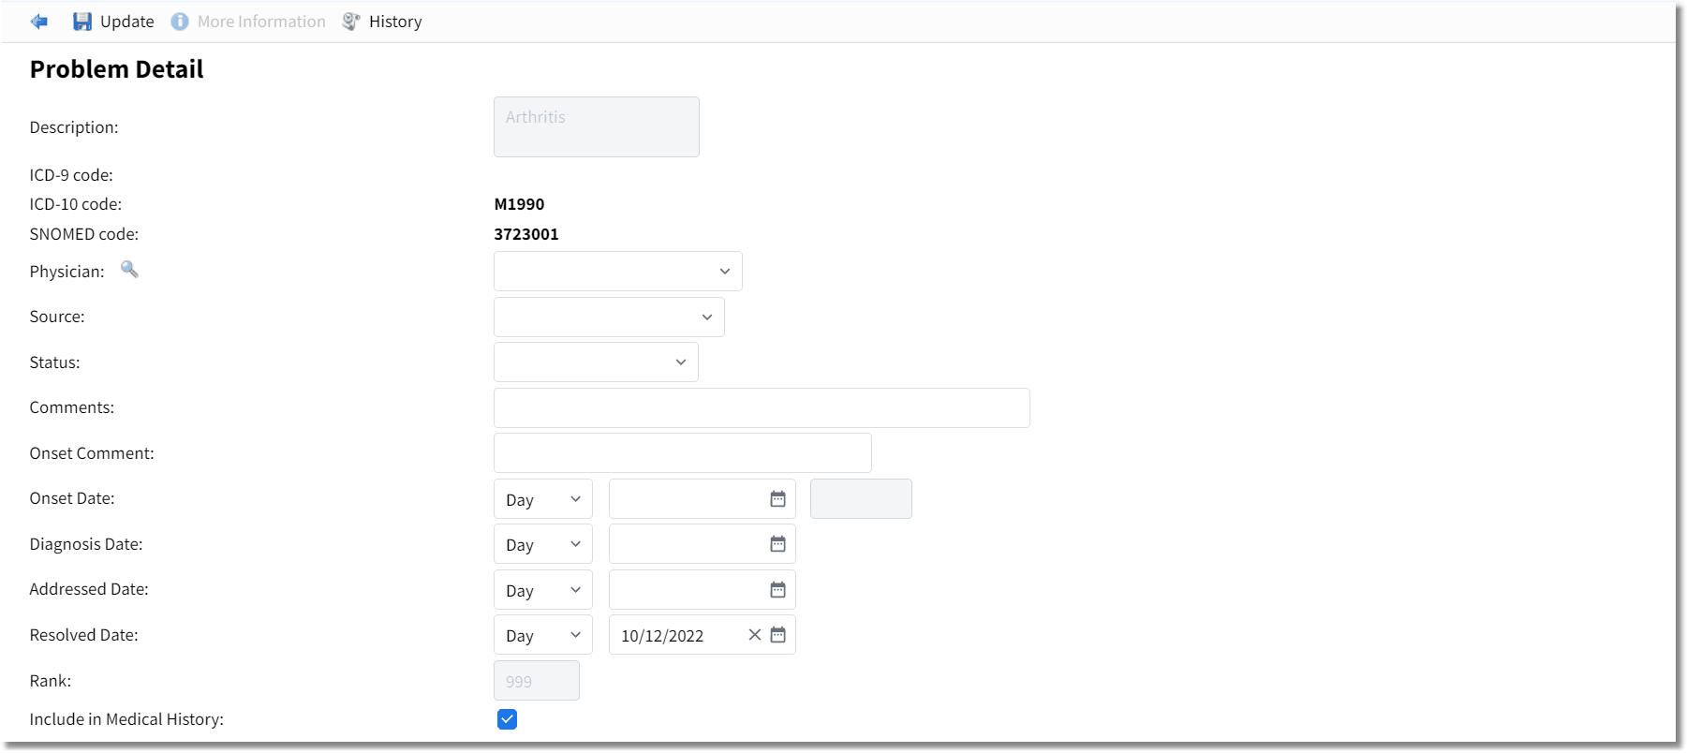Open the Source dropdown
This screenshot has height=753, width=1687.
609,317
